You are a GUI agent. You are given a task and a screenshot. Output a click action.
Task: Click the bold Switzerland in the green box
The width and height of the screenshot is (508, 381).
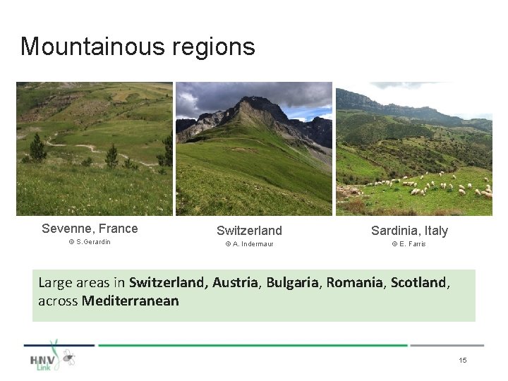(167, 283)
